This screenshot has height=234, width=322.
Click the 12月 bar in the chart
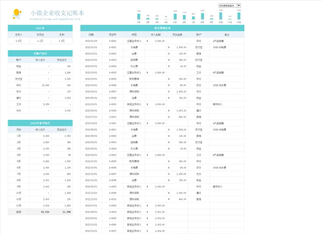point(239,16)
